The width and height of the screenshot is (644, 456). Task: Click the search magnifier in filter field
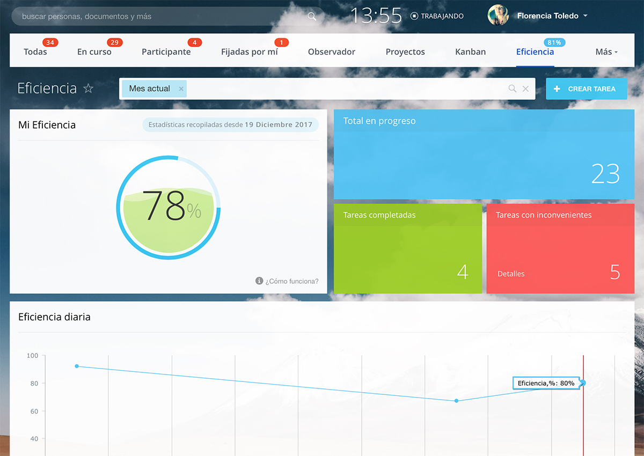pos(513,89)
